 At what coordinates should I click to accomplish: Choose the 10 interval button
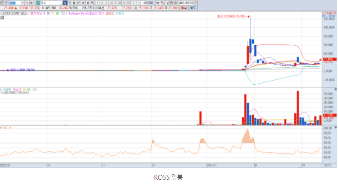(111, 3)
